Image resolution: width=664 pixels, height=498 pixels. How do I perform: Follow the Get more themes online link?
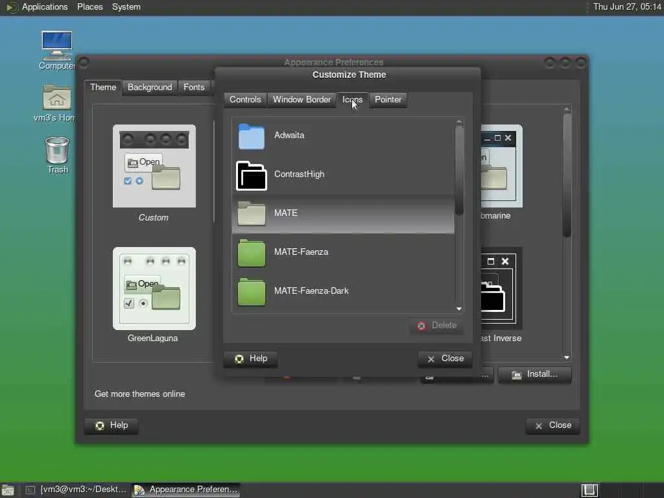coord(140,394)
